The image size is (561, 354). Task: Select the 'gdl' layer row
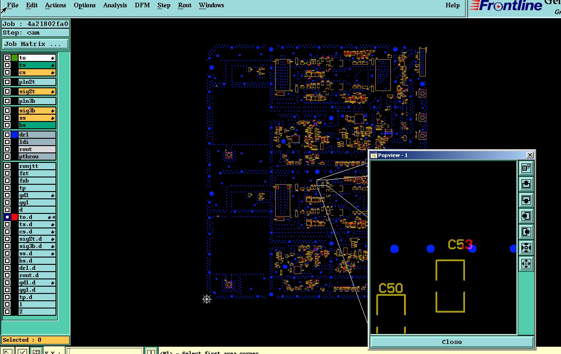37,195
